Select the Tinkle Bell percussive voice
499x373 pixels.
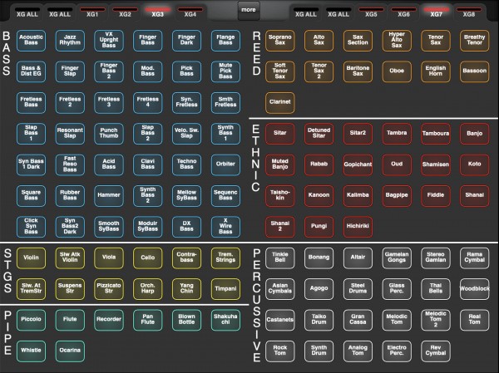point(280,258)
